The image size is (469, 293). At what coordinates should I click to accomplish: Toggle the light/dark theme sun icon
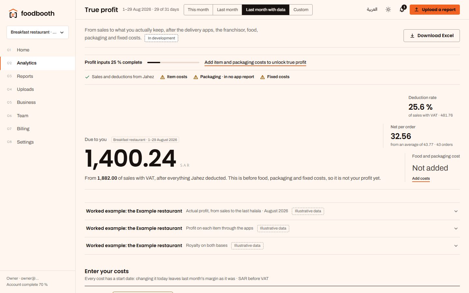pyautogui.click(x=388, y=10)
